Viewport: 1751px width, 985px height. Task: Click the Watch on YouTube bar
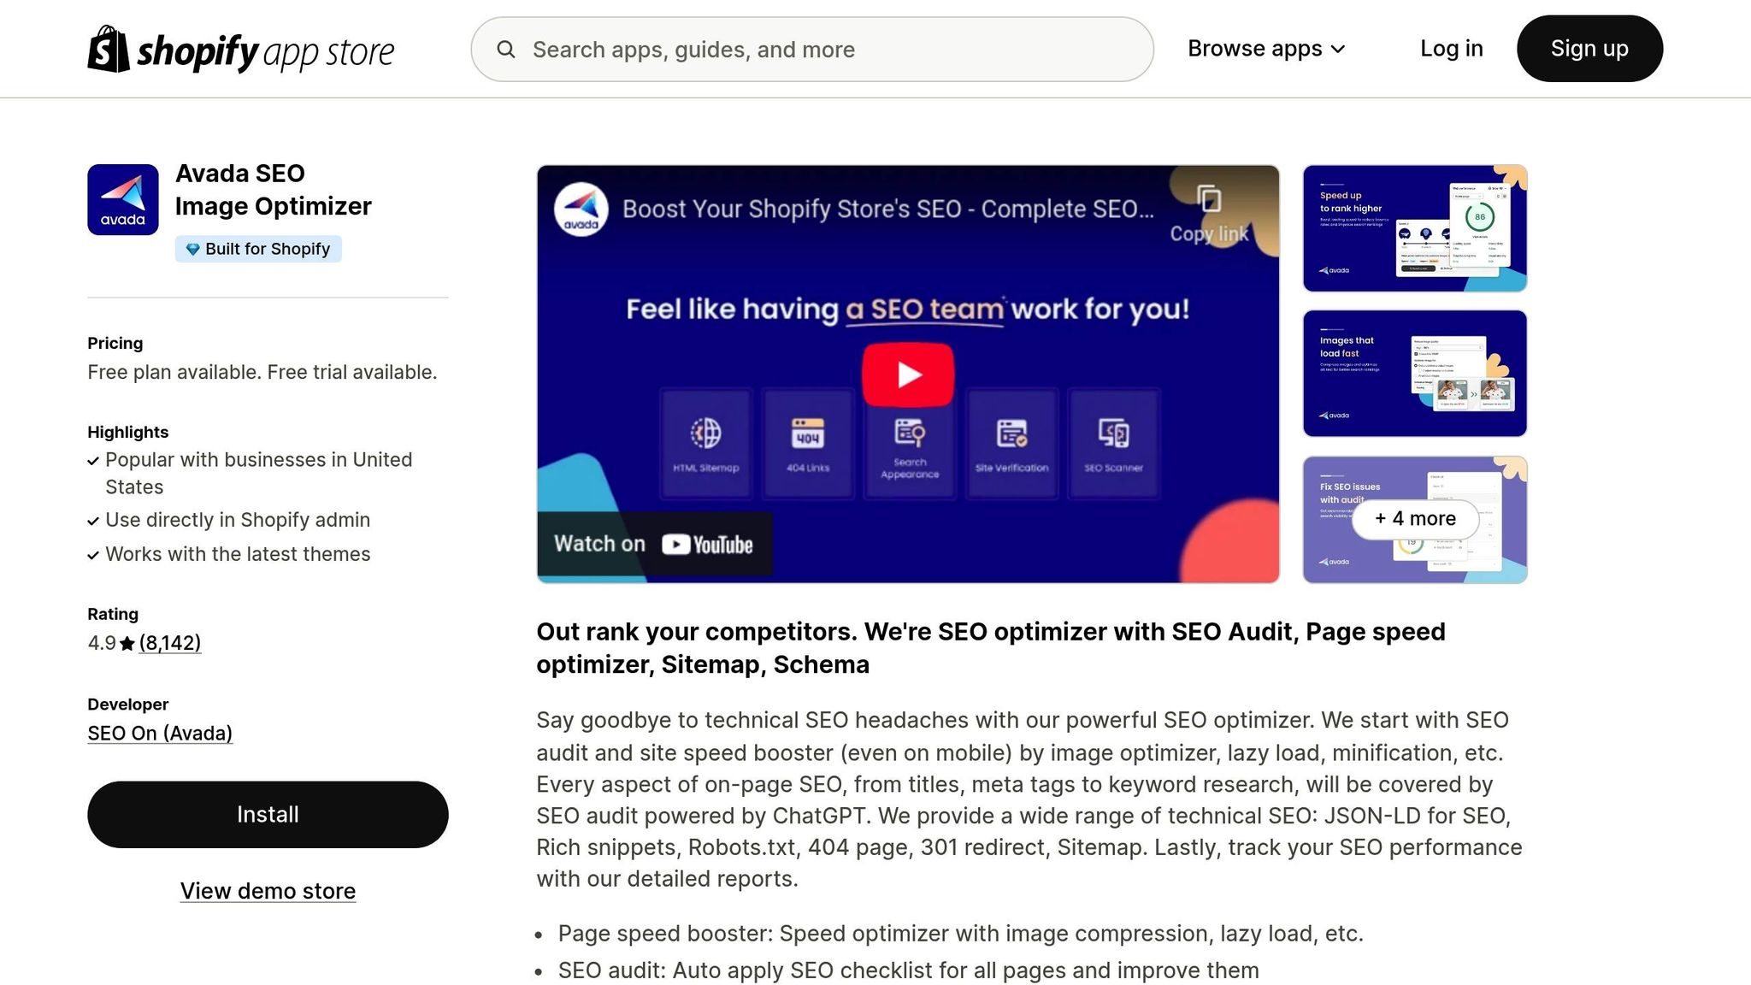coord(655,545)
